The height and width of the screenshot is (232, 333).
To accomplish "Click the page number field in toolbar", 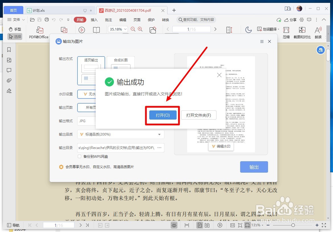I will (x=191, y=29).
